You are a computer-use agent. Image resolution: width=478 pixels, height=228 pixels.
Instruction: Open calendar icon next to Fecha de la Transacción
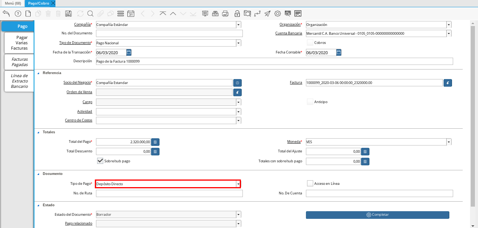(129, 52)
